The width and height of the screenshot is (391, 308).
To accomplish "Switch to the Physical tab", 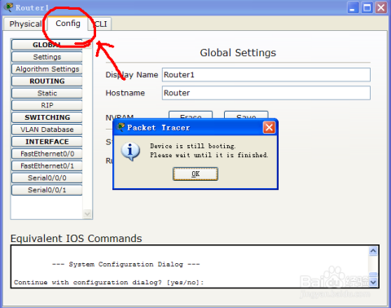I will [x=25, y=24].
